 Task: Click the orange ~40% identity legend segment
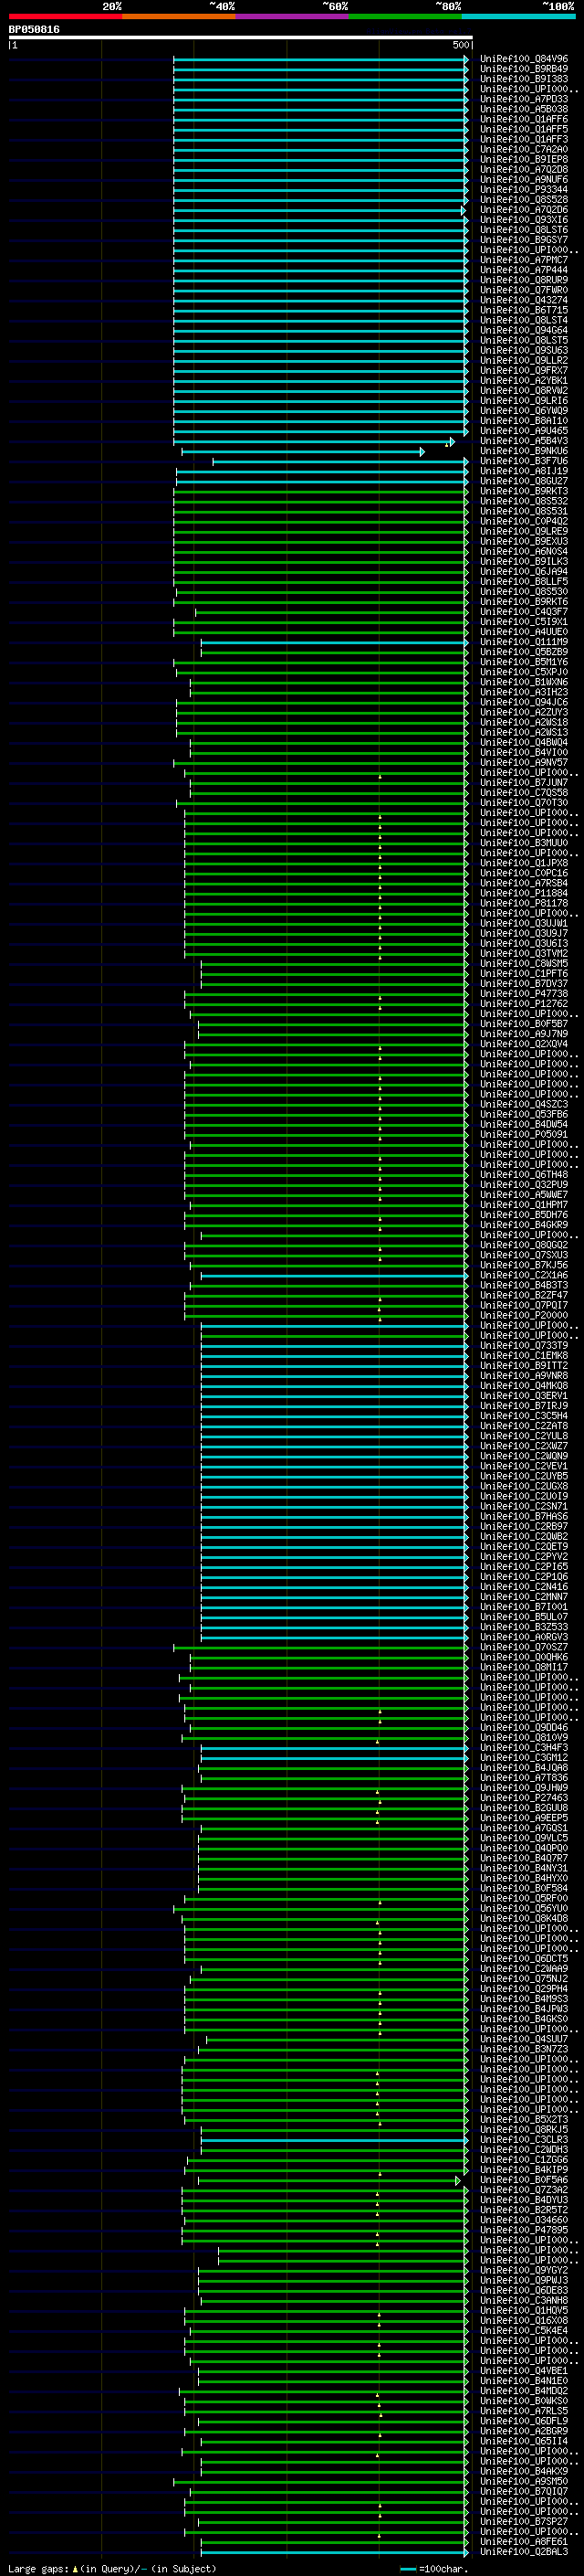pos(179,16)
